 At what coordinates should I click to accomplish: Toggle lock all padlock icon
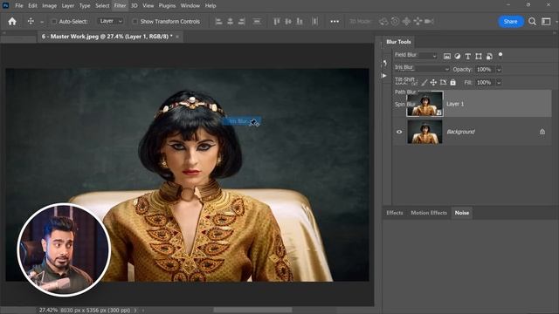tap(452, 83)
